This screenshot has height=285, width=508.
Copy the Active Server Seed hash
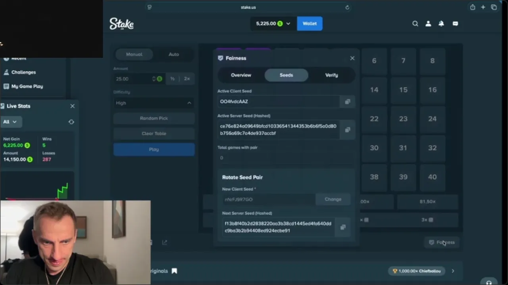click(347, 130)
